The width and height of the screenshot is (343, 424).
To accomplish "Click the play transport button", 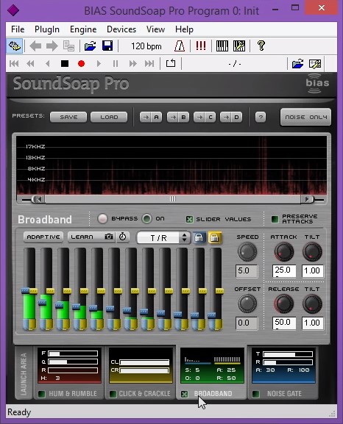I will (99, 64).
